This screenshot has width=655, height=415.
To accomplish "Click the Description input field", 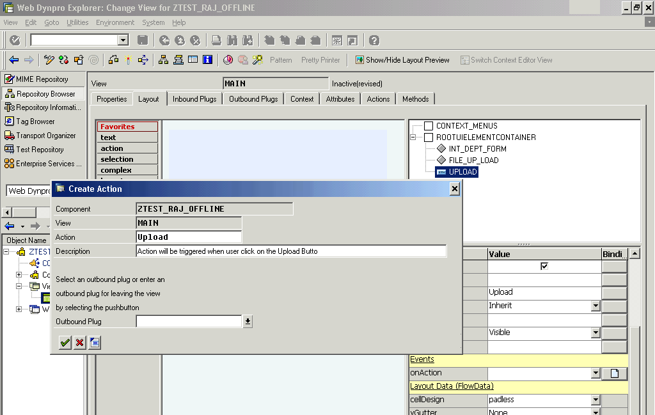I will [x=291, y=251].
